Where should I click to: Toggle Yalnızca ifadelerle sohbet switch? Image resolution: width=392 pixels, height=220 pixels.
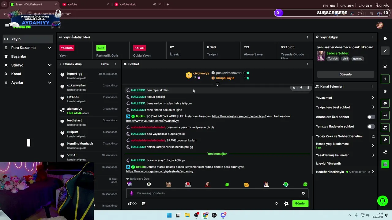tap(371, 127)
